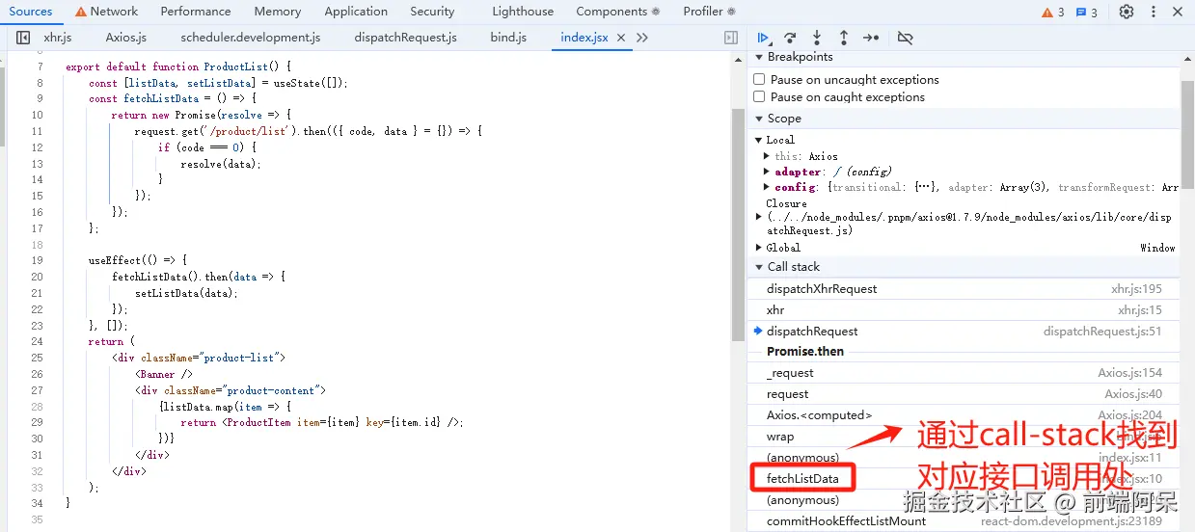The height and width of the screenshot is (532, 1195).
Task: Open DevTools settings gear
Action: (x=1127, y=12)
